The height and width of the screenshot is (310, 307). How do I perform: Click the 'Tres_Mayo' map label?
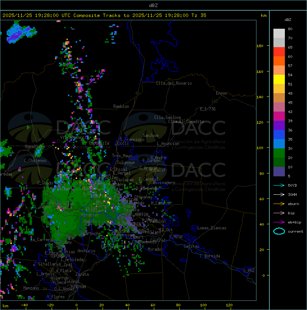tap(122, 156)
